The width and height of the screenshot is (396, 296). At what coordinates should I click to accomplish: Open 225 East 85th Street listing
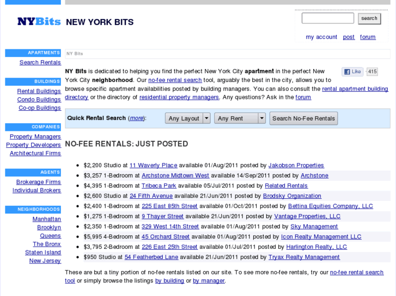[169, 206]
